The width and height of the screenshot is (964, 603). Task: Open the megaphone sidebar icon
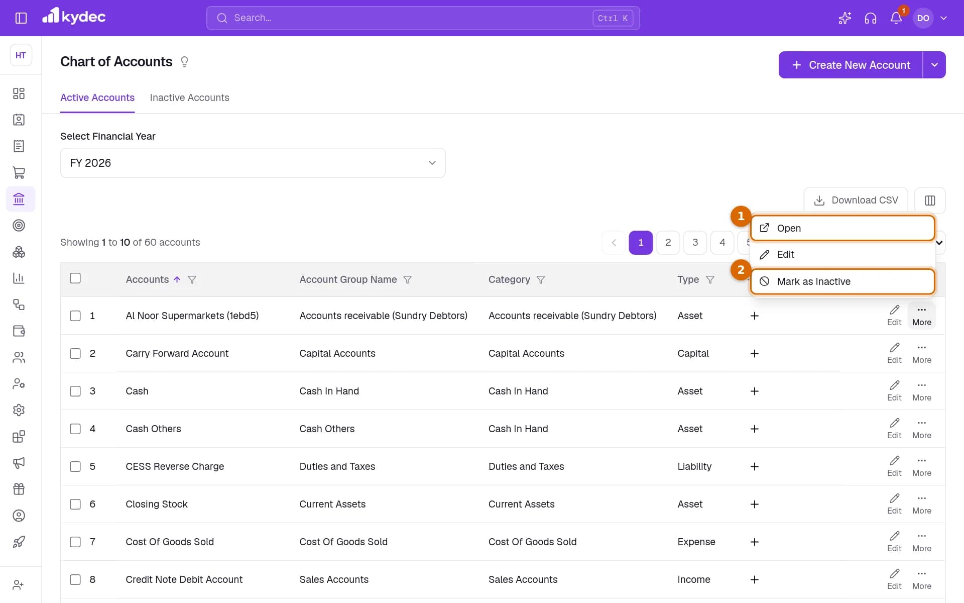click(x=19, y=463)
